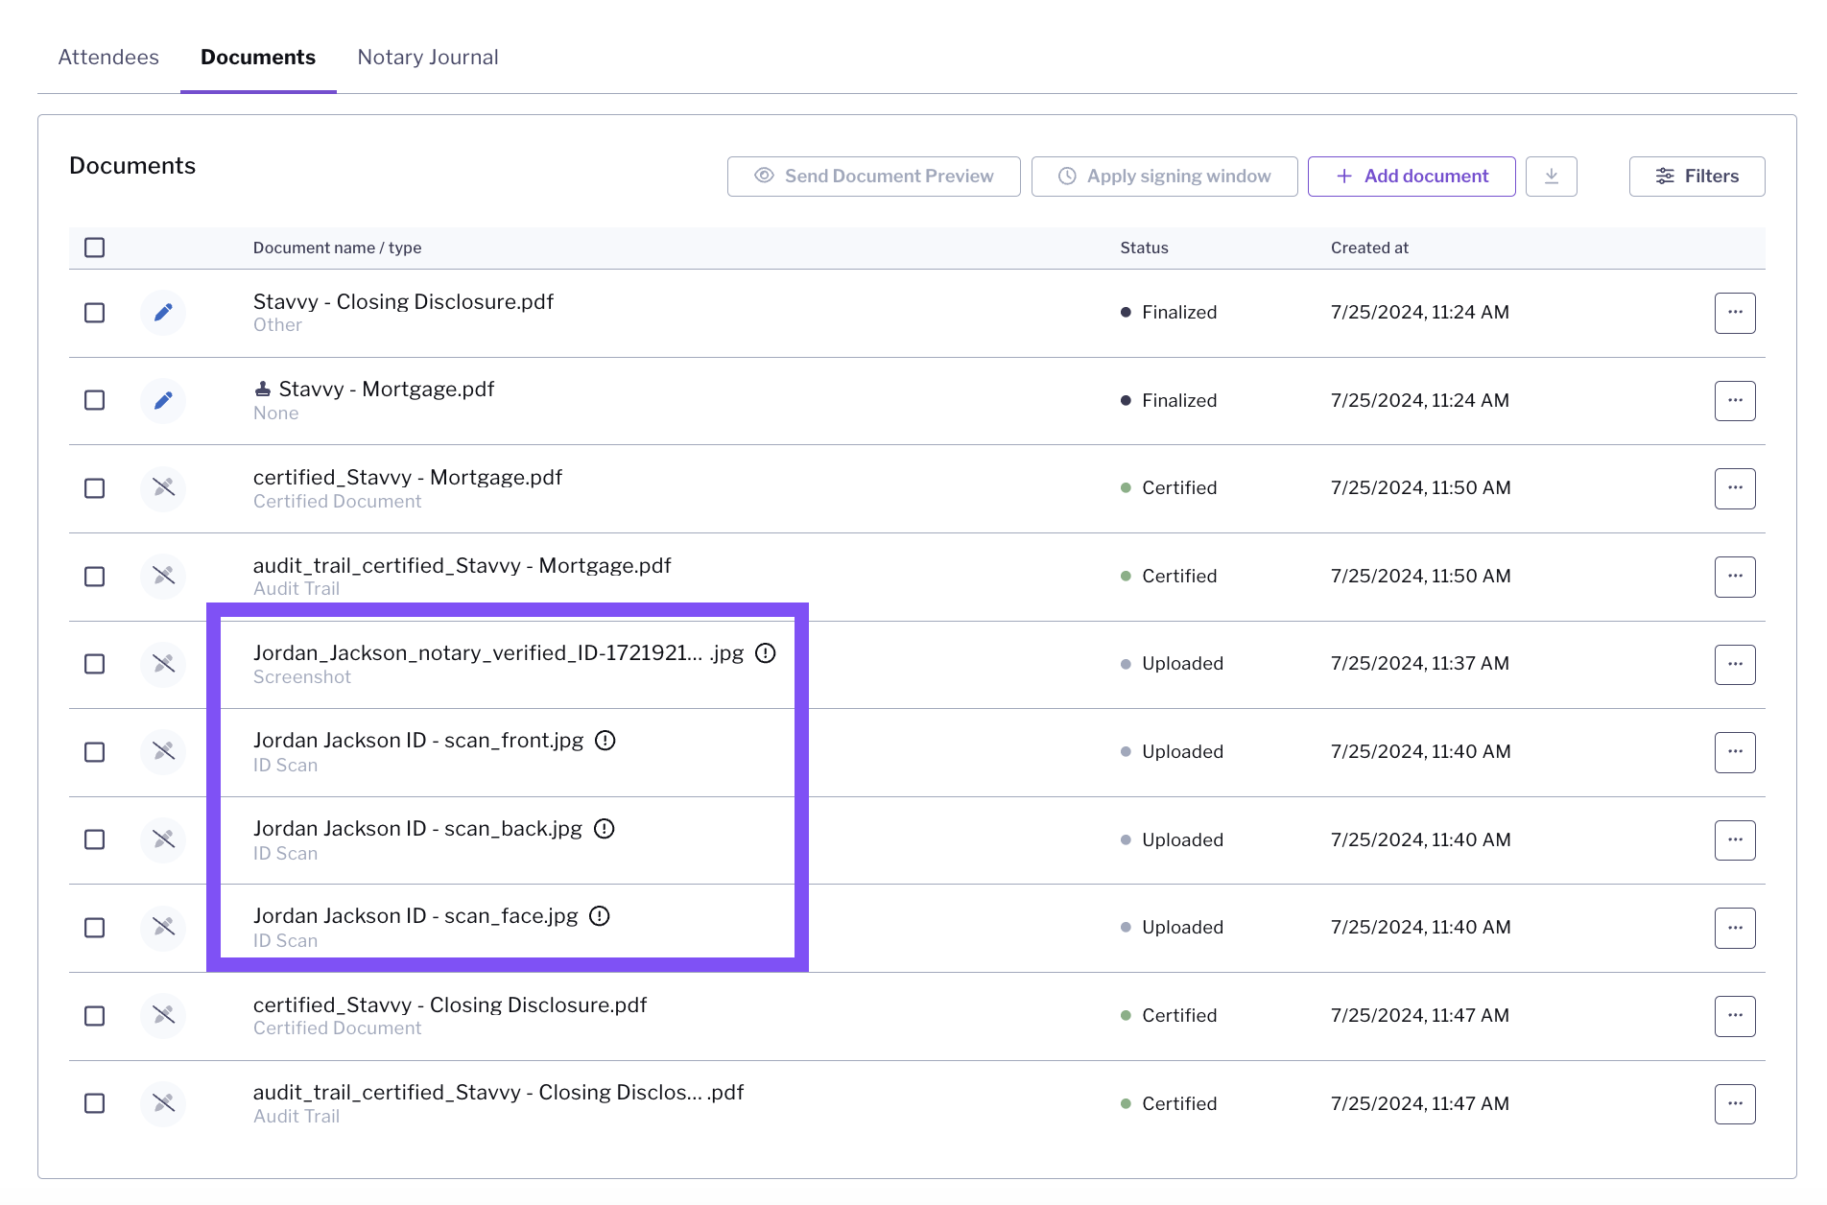Click the info icon beside scan_face.jpg
The width and height of the screenshot is (1827, 1205).
click(599, 916)
